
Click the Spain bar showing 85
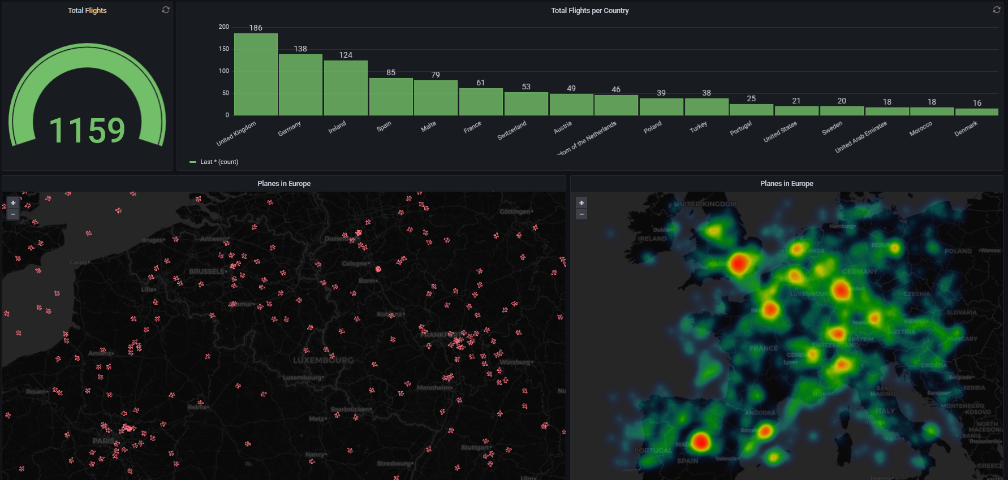[391, 97]
